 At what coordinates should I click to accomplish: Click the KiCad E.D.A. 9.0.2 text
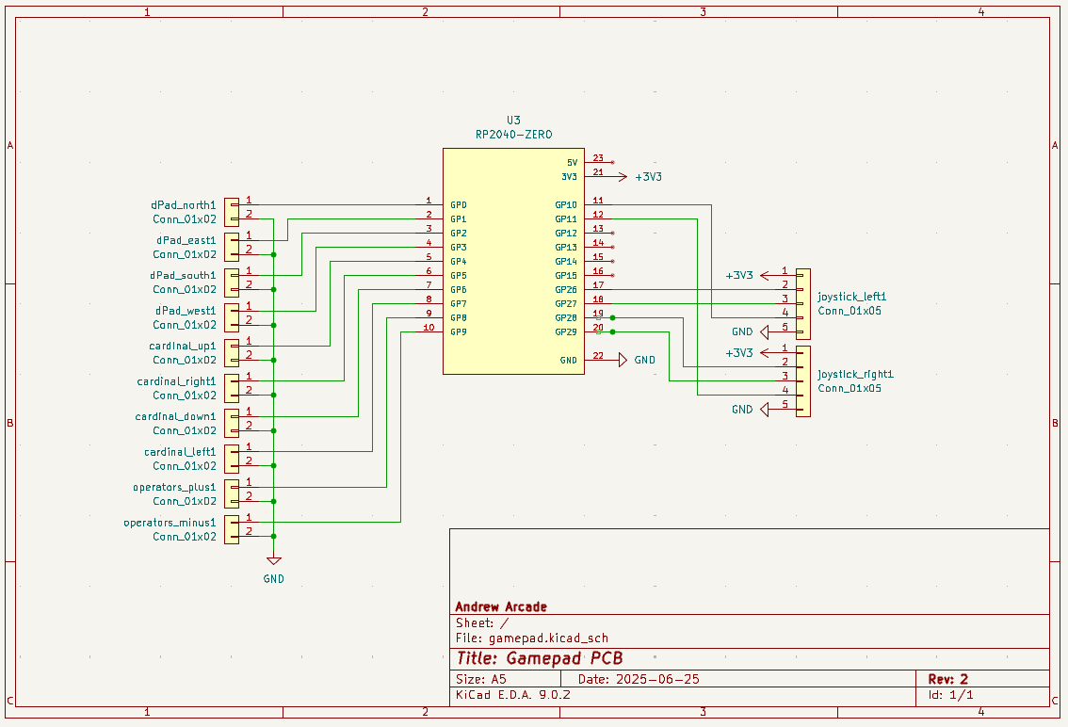(513, 695)
